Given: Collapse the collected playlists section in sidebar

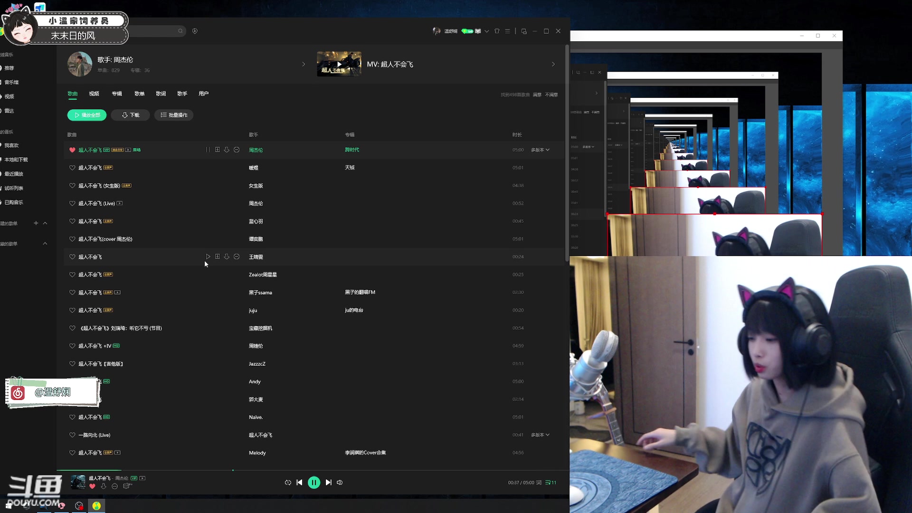Looking at the screenshot, I should pos(45,244).
